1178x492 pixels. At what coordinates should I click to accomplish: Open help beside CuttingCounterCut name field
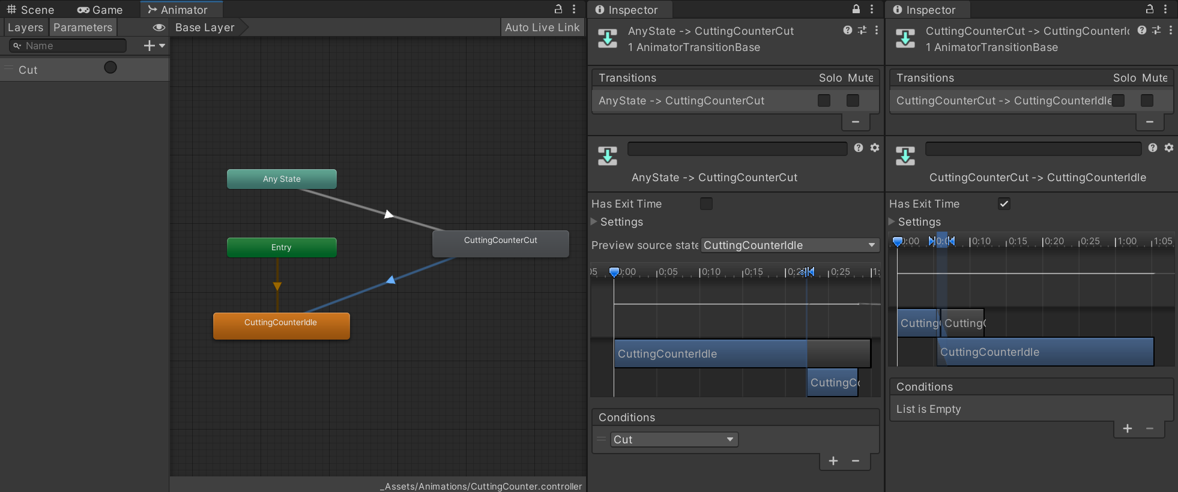click(1153, 148)
